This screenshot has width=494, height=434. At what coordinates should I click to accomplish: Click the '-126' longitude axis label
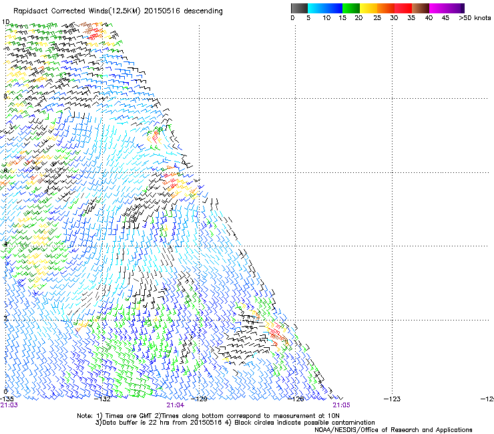296,399
